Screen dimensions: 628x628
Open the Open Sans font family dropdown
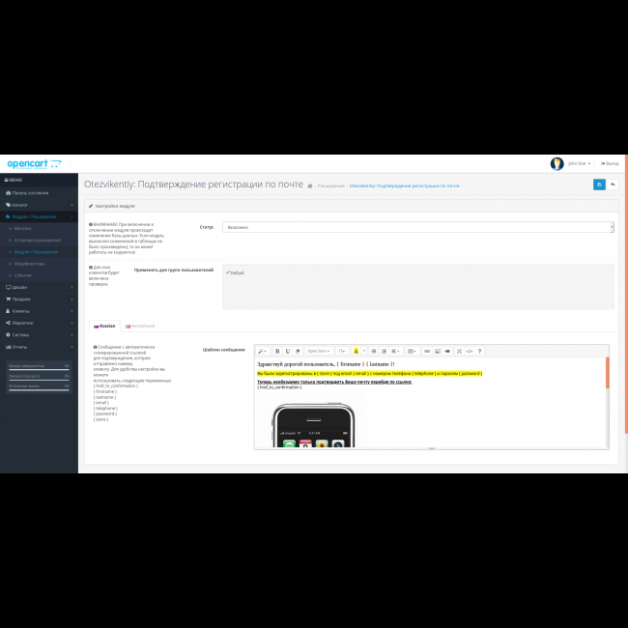tap(318, 351)
